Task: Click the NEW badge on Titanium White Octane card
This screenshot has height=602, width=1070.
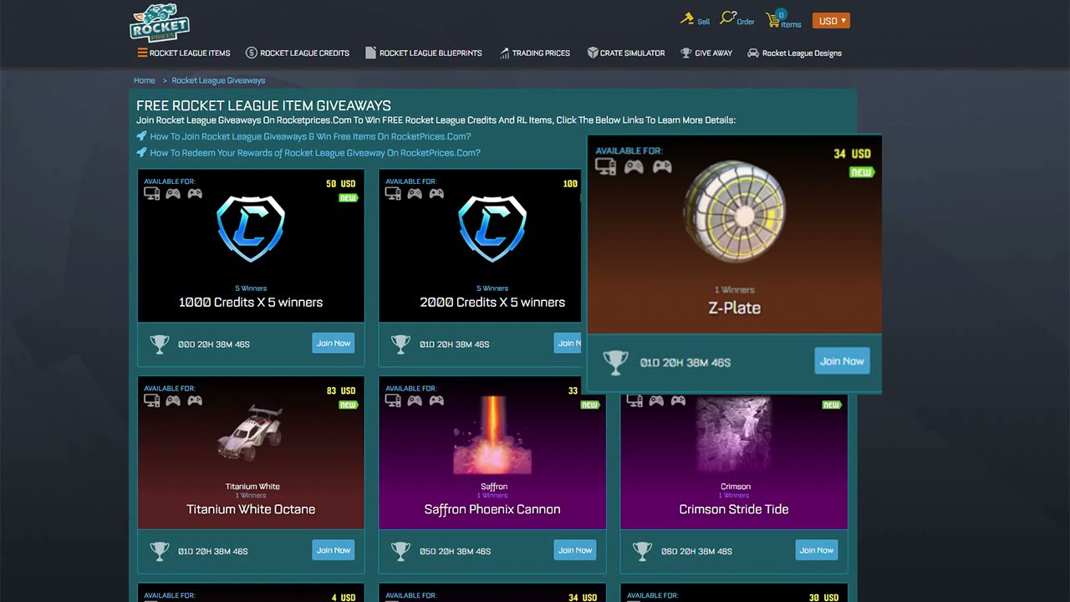Action: (349, 405)
